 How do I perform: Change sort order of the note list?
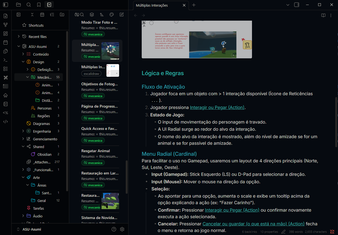tap(102, 15)
